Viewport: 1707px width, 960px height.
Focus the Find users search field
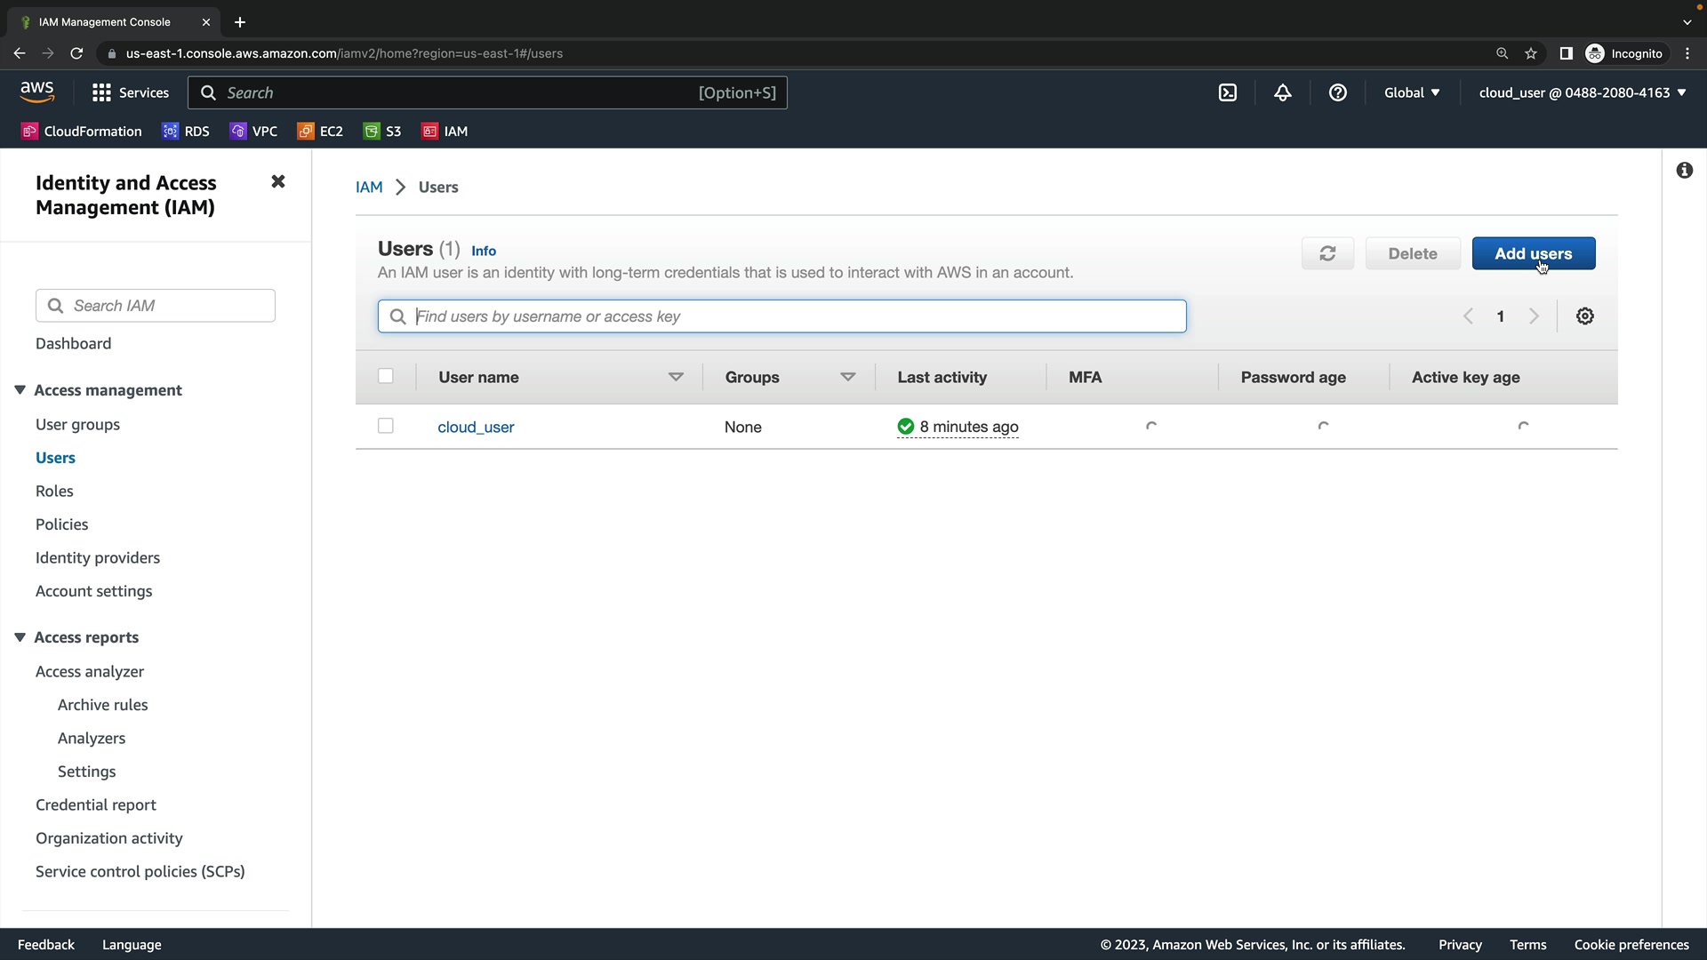pos(782,316)
